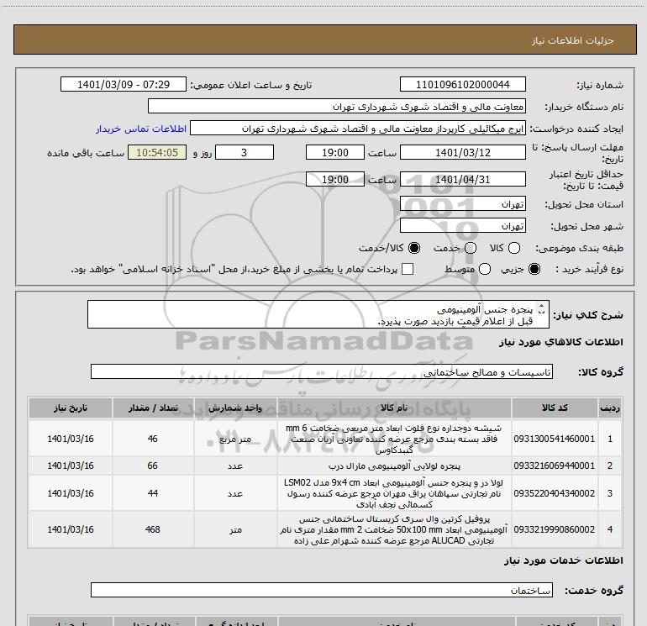Click the price validity date 1401/04/31
This screenshot has width=647, height=626.
pos(462,179)
